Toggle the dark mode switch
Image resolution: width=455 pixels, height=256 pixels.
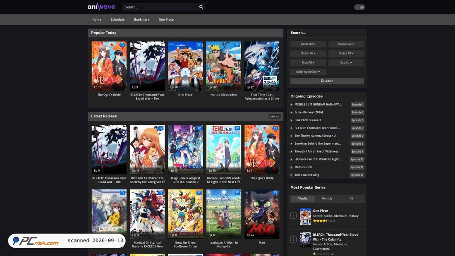(359, 7)
